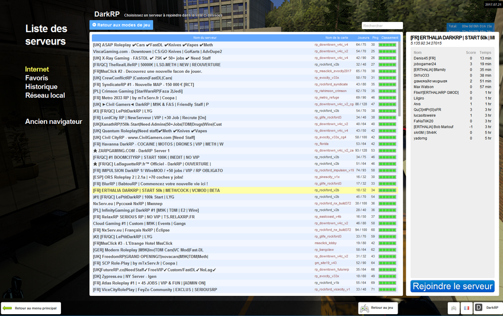The width and height of the screenshot is (503, 316).
Task: Select [FR]MssClick #2 server row
Action: 245,71
